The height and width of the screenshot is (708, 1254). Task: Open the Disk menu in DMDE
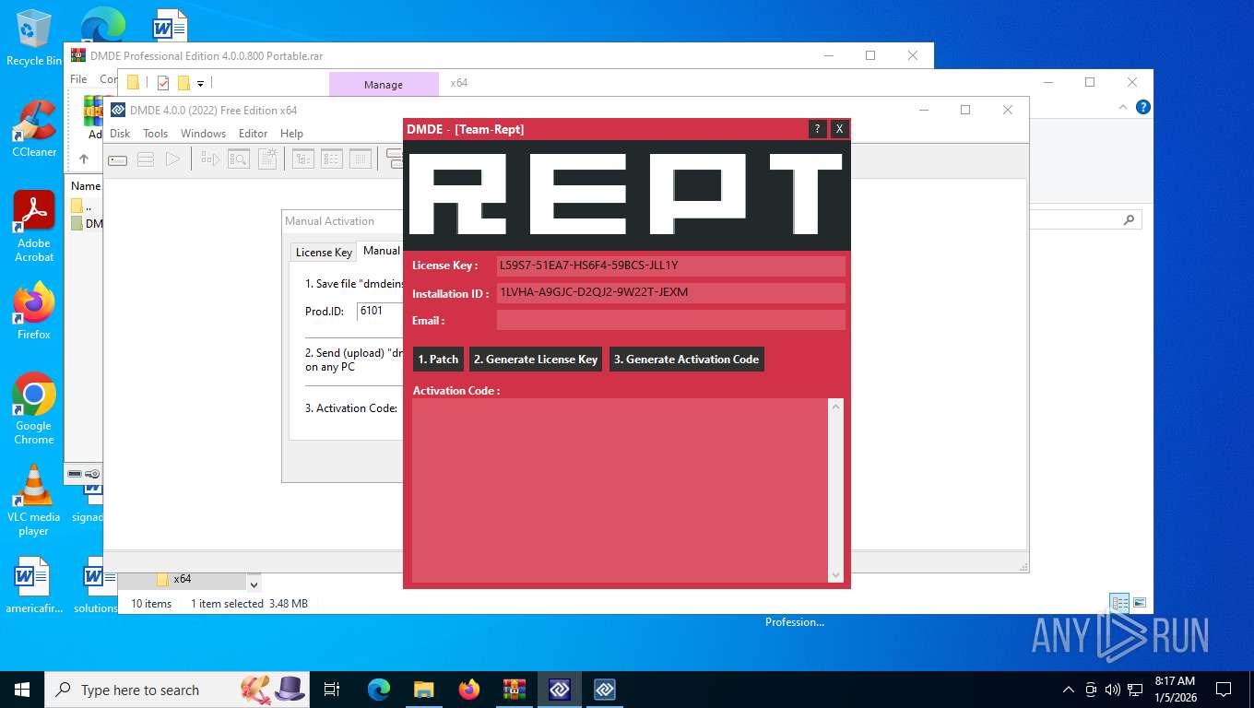(x=120, y=134)
